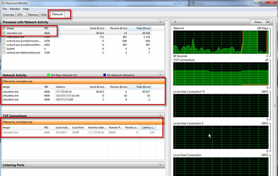Sort TCP Connections by Remote P... column
Screen dimensions: 278x176
coord(115,127)
